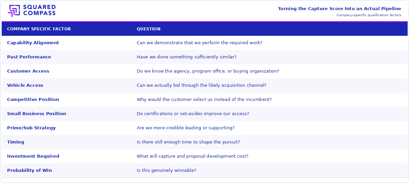Click the Squared Compass logo icon
The width and height of the screenshot is (409, 183).
click(x=14, y=11)
